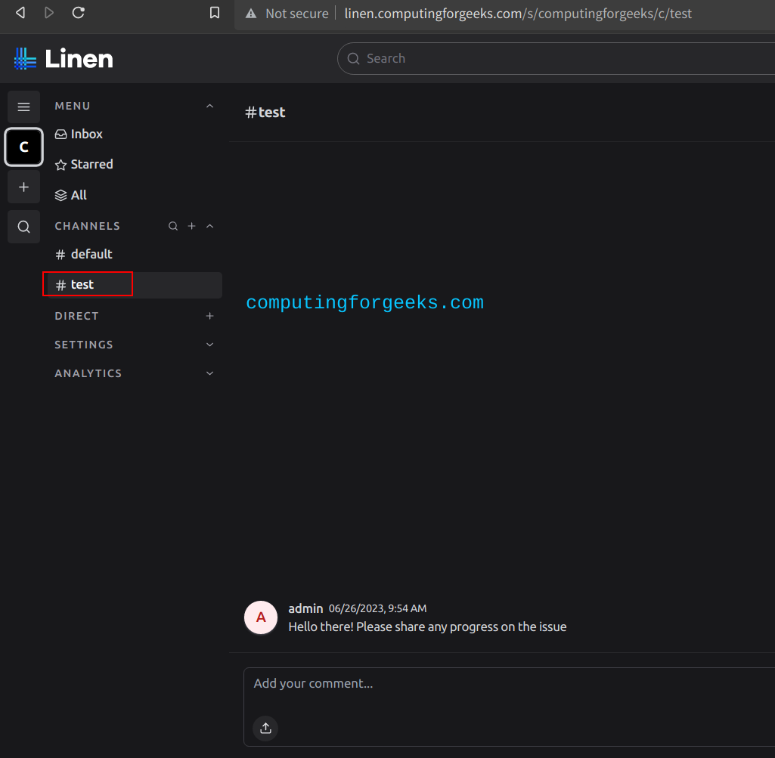Click the browser address bar URL
This screenshot has height=758, width=775.
[517, 14]
